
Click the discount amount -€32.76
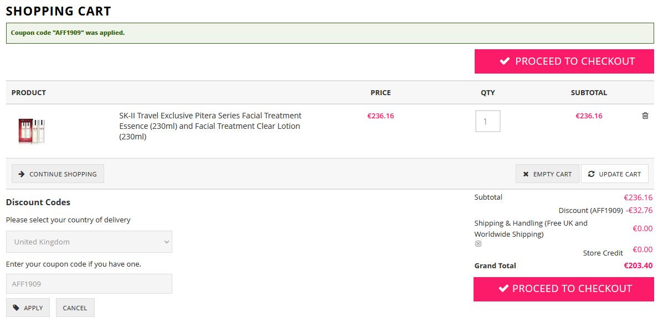point(639,211)
